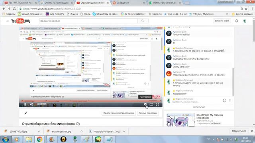Viewport: 255px width, 143px height.
Task: Open the account avatar menu
Action: [245, 21]
